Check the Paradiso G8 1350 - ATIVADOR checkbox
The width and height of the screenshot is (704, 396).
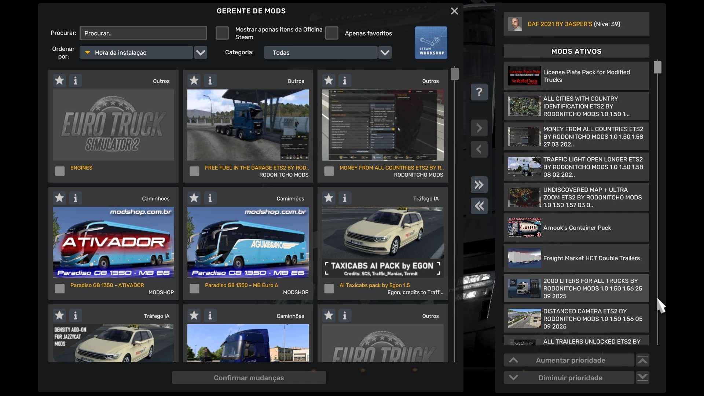point(60,289)
